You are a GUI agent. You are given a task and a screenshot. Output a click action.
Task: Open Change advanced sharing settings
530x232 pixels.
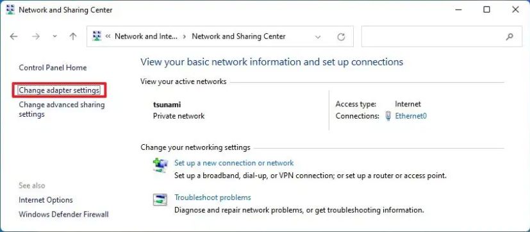pyautogui.click(x=62, y=109)
